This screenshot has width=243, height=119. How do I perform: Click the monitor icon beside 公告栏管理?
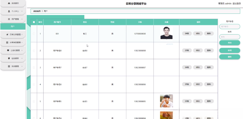tap(8, 51)
